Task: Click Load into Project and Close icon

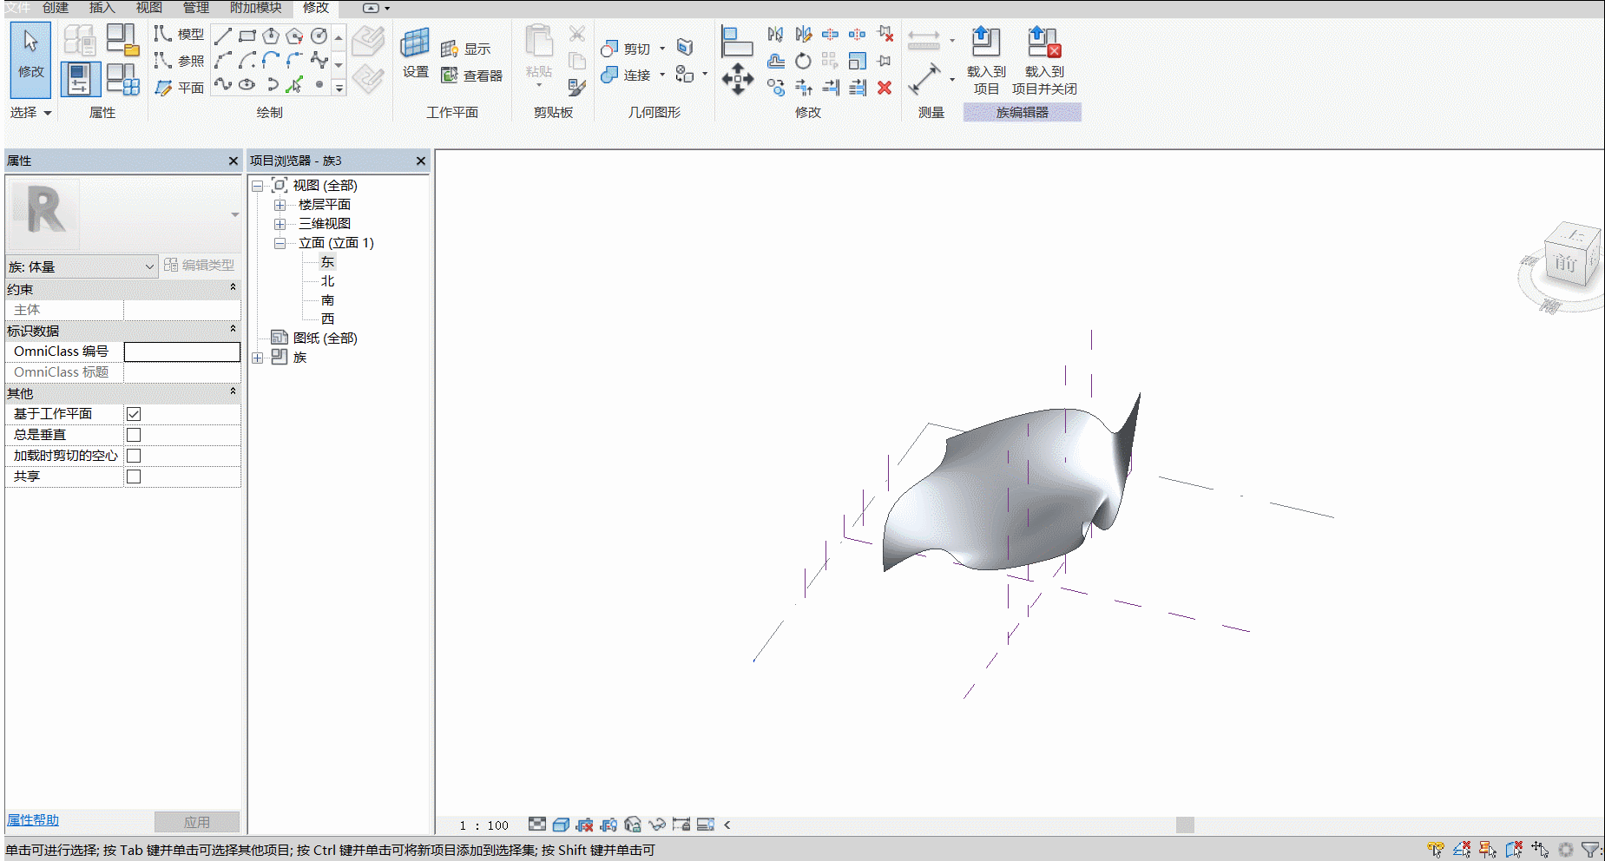Action: click(1043, 42)
